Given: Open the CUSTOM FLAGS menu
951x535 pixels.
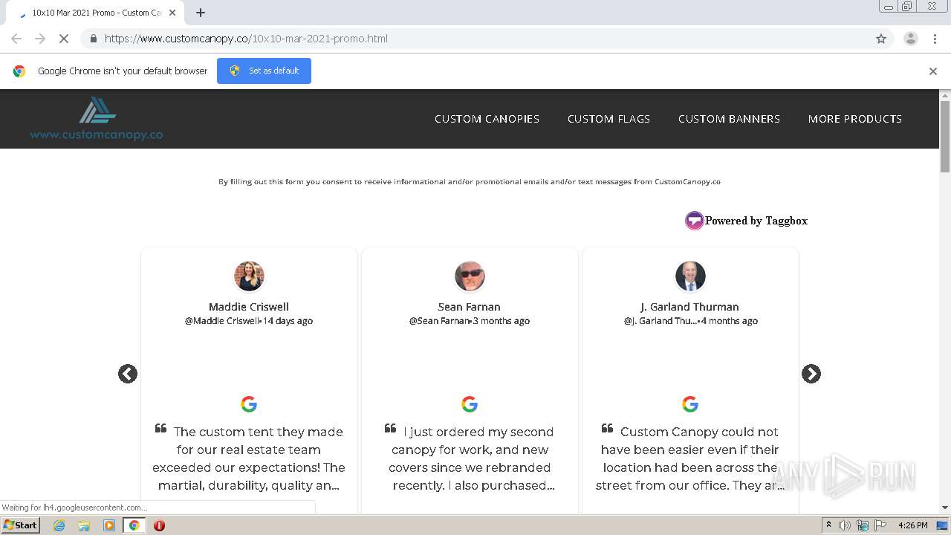Looking at the screenshot, I should coord(608,119).
